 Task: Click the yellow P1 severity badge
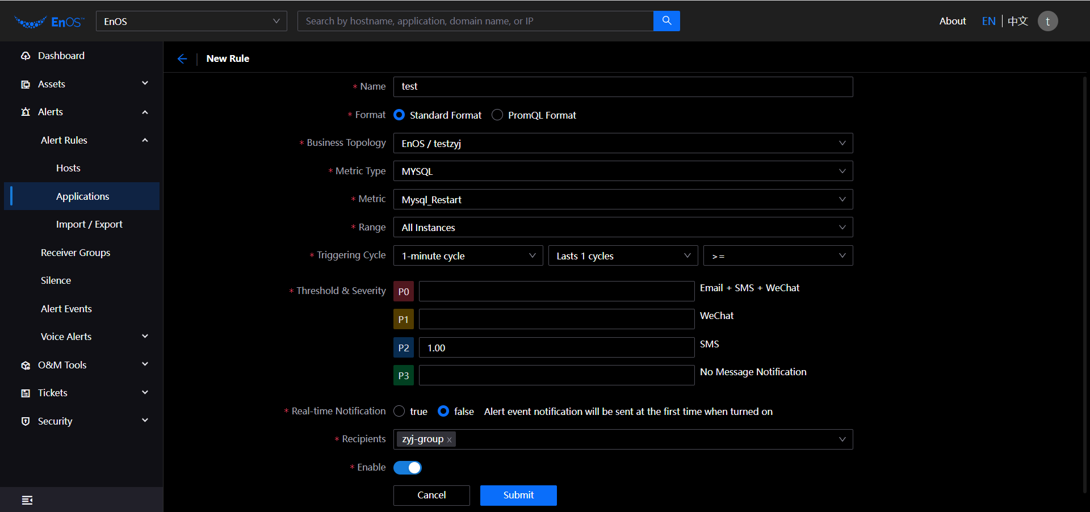pos(404,319)
